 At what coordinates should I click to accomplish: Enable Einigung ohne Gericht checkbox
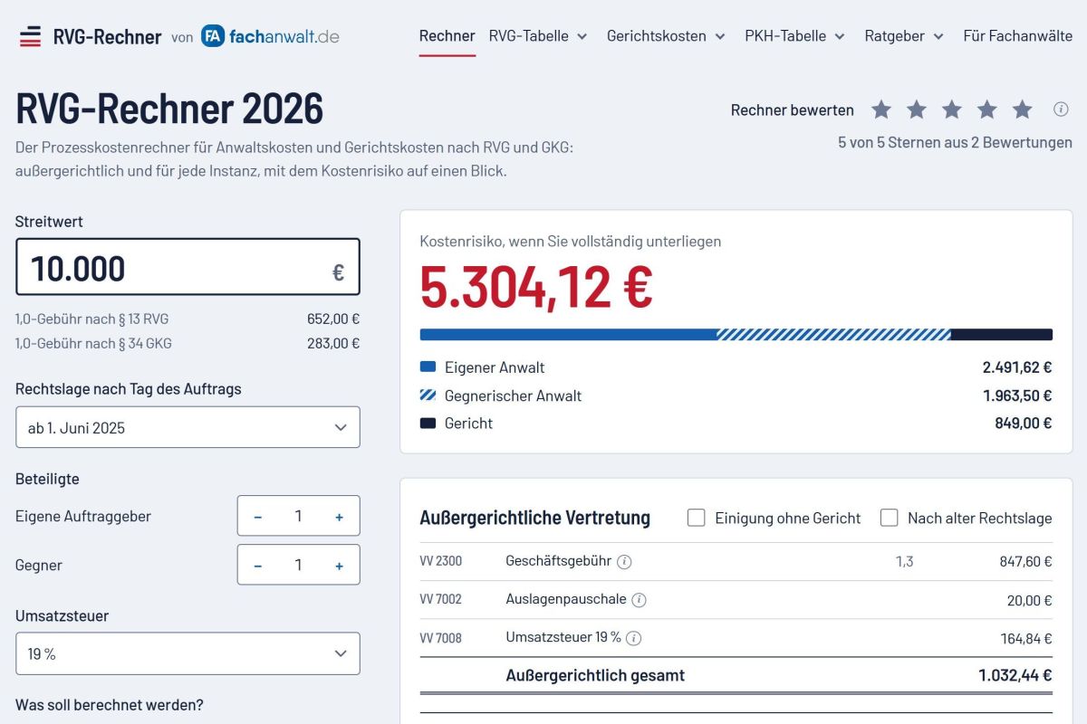[x=696, y=518]
